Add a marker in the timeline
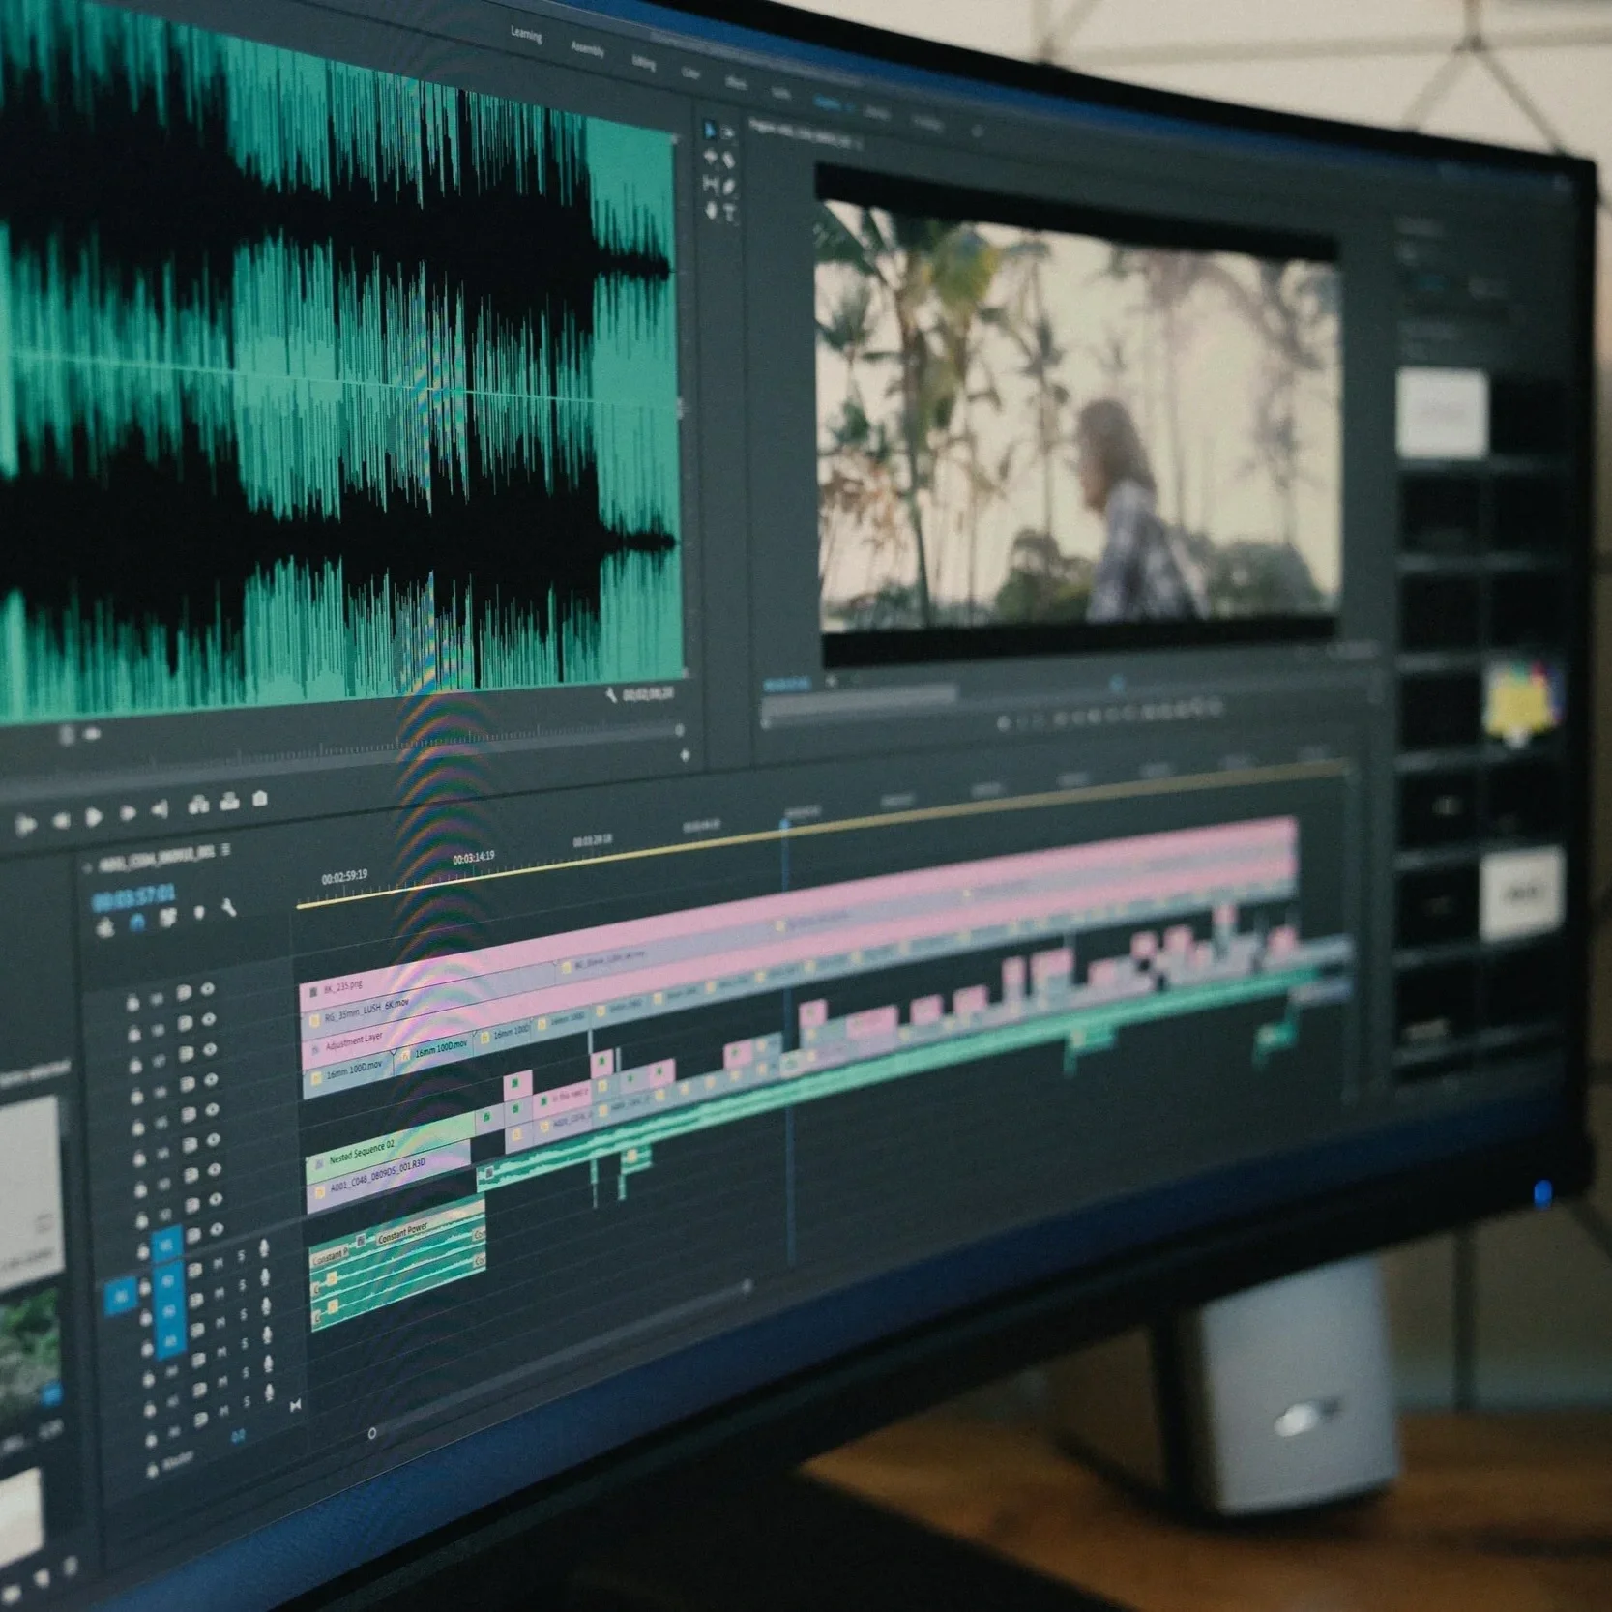 click(x=199, y=912)
